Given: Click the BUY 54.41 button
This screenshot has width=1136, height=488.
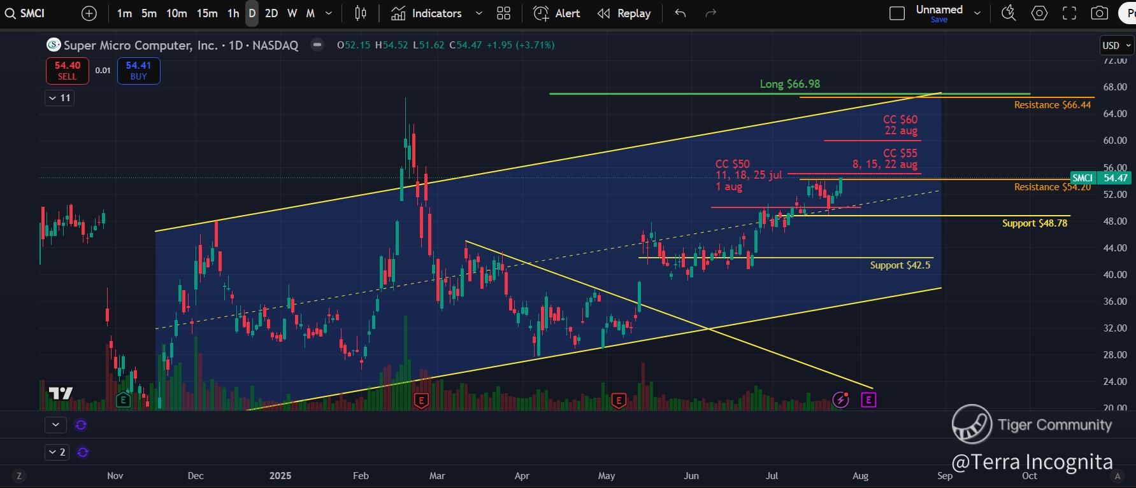Looking at the screenshot, I should point(138,71).
